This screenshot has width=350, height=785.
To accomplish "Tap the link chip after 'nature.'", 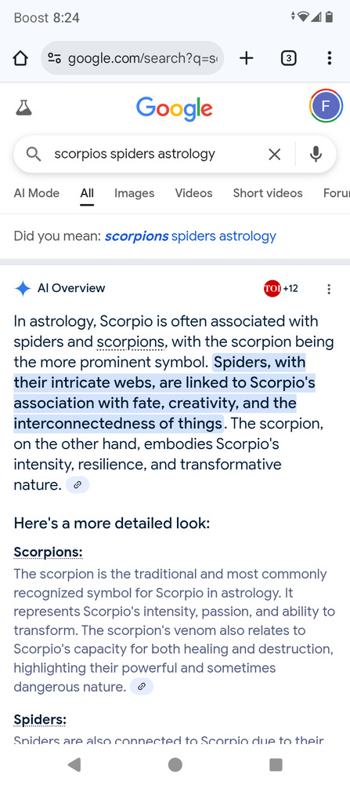I will [78, 485].
